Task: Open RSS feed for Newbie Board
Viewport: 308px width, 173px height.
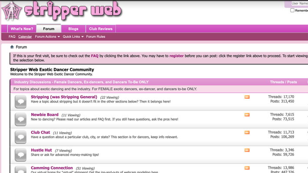Action: coord(247,115)
